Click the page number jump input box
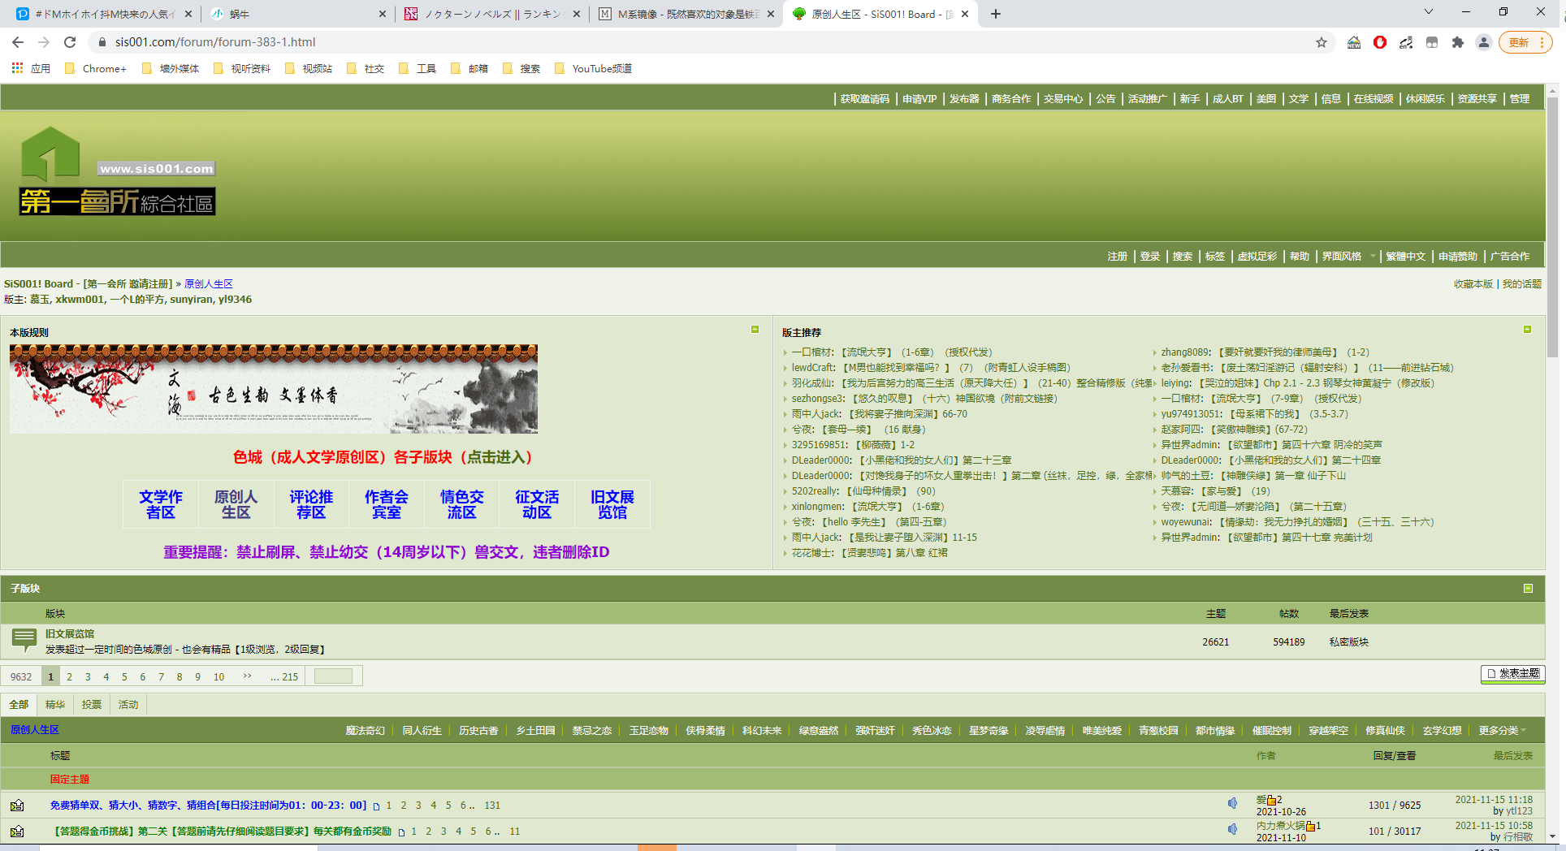 (x=333, y=676)
